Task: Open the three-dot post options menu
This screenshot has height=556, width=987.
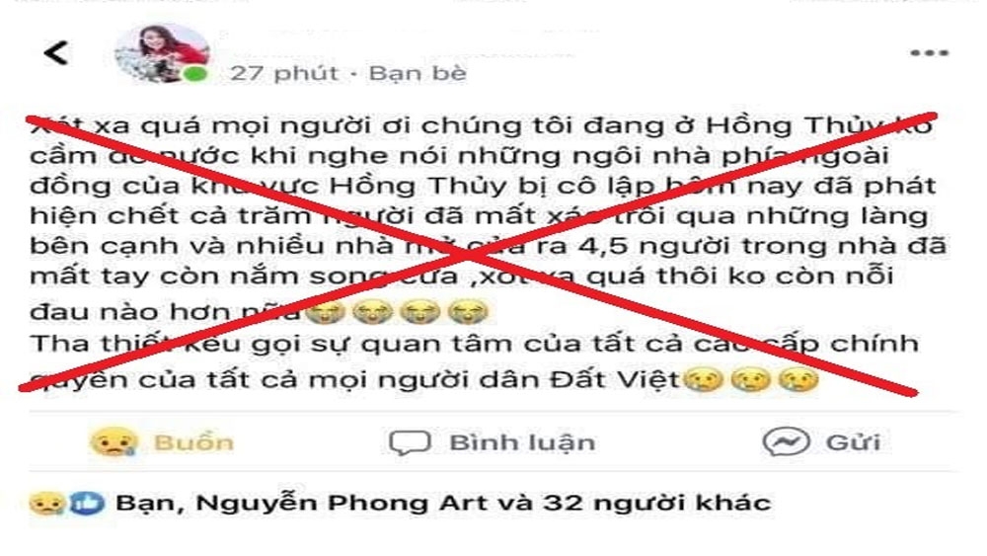Action: pos(929,53)
